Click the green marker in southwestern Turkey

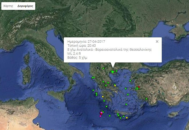(x=147, y=99)
